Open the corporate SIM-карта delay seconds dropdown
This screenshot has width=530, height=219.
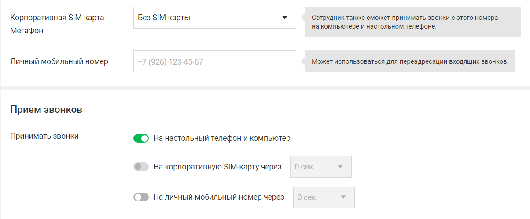(320, 167)
